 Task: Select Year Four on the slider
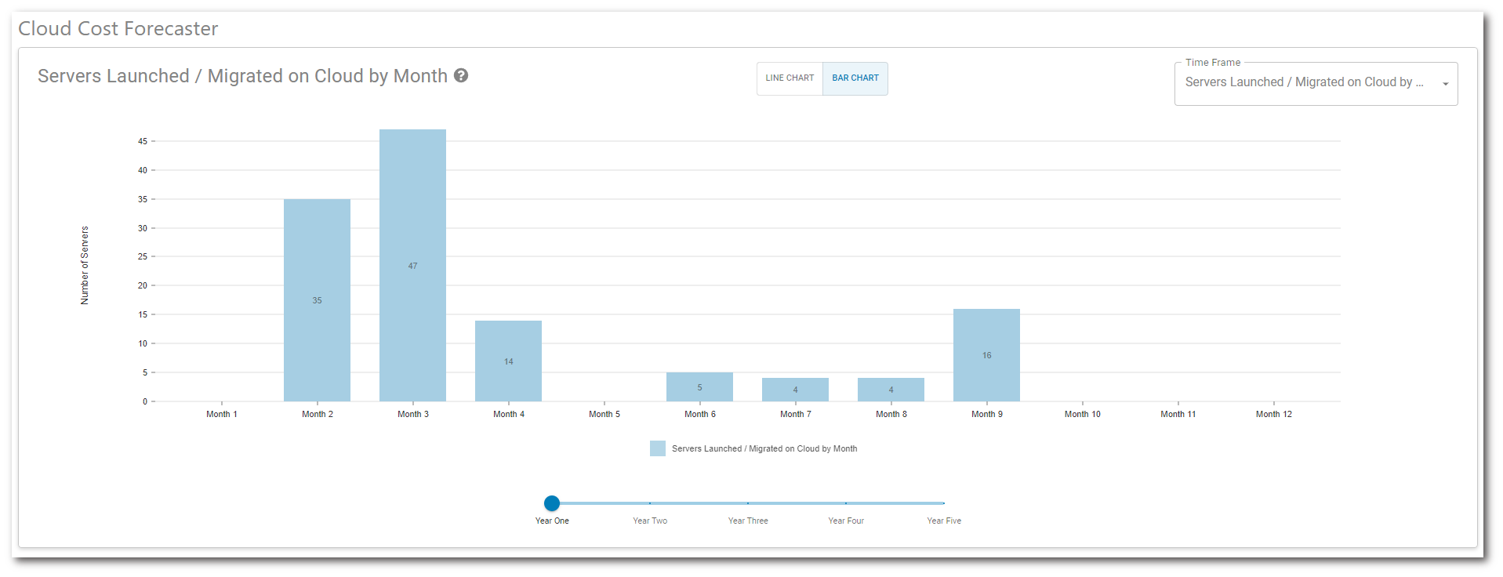point(846,503)
